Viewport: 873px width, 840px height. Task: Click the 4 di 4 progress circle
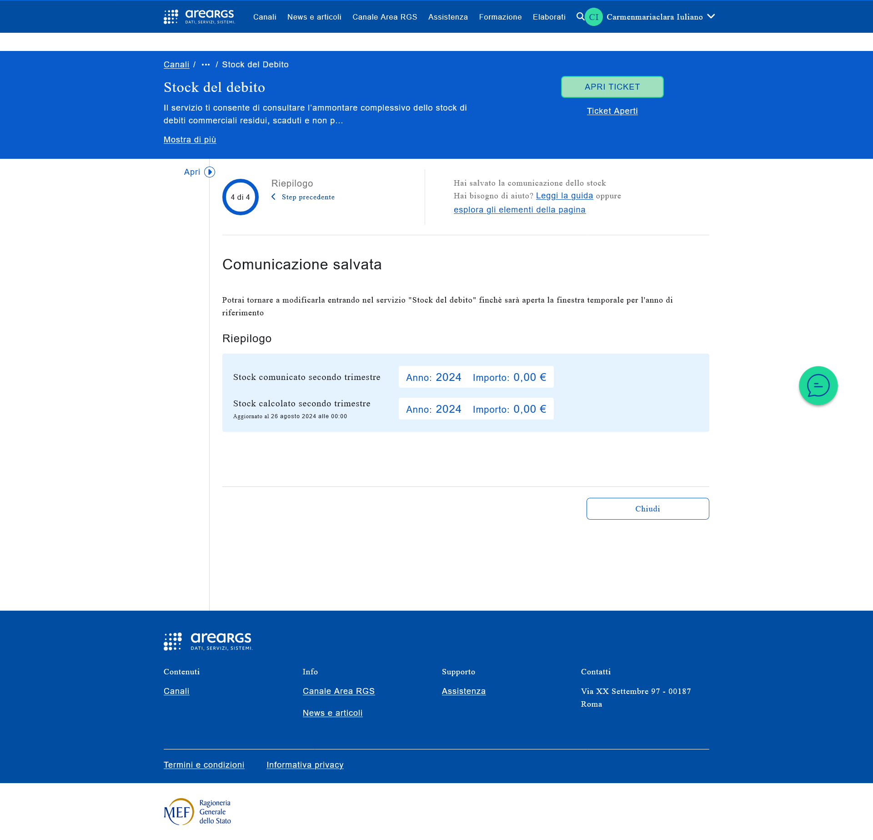pos(240,197)
